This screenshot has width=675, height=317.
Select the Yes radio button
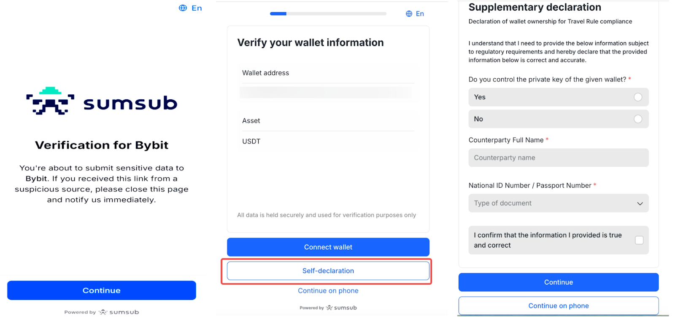click(637, 97)
